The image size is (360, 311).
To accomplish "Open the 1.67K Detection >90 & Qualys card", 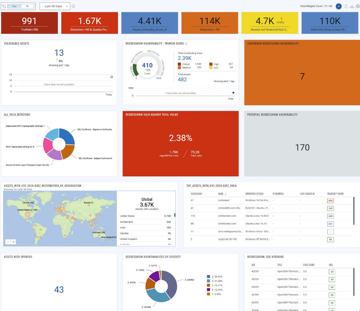I will 90,23.
